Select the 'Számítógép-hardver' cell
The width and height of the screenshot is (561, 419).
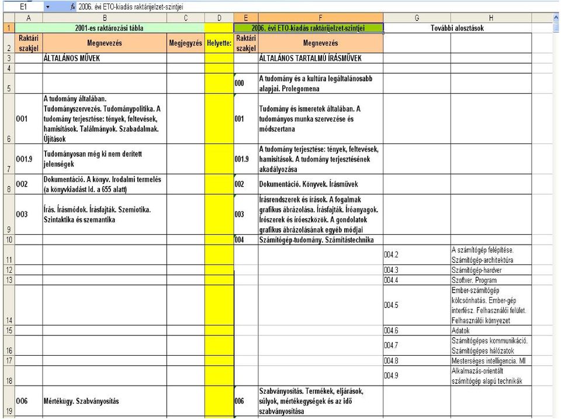491,270
